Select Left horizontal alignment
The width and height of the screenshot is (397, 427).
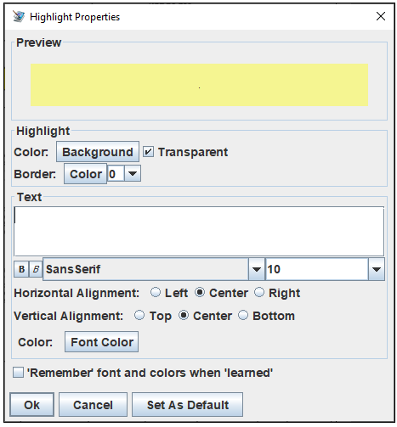pos(156,292)
